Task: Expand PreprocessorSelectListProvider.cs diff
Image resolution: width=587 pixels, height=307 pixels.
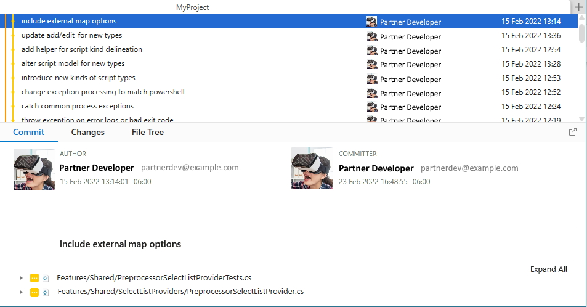Action: (21, 292)
